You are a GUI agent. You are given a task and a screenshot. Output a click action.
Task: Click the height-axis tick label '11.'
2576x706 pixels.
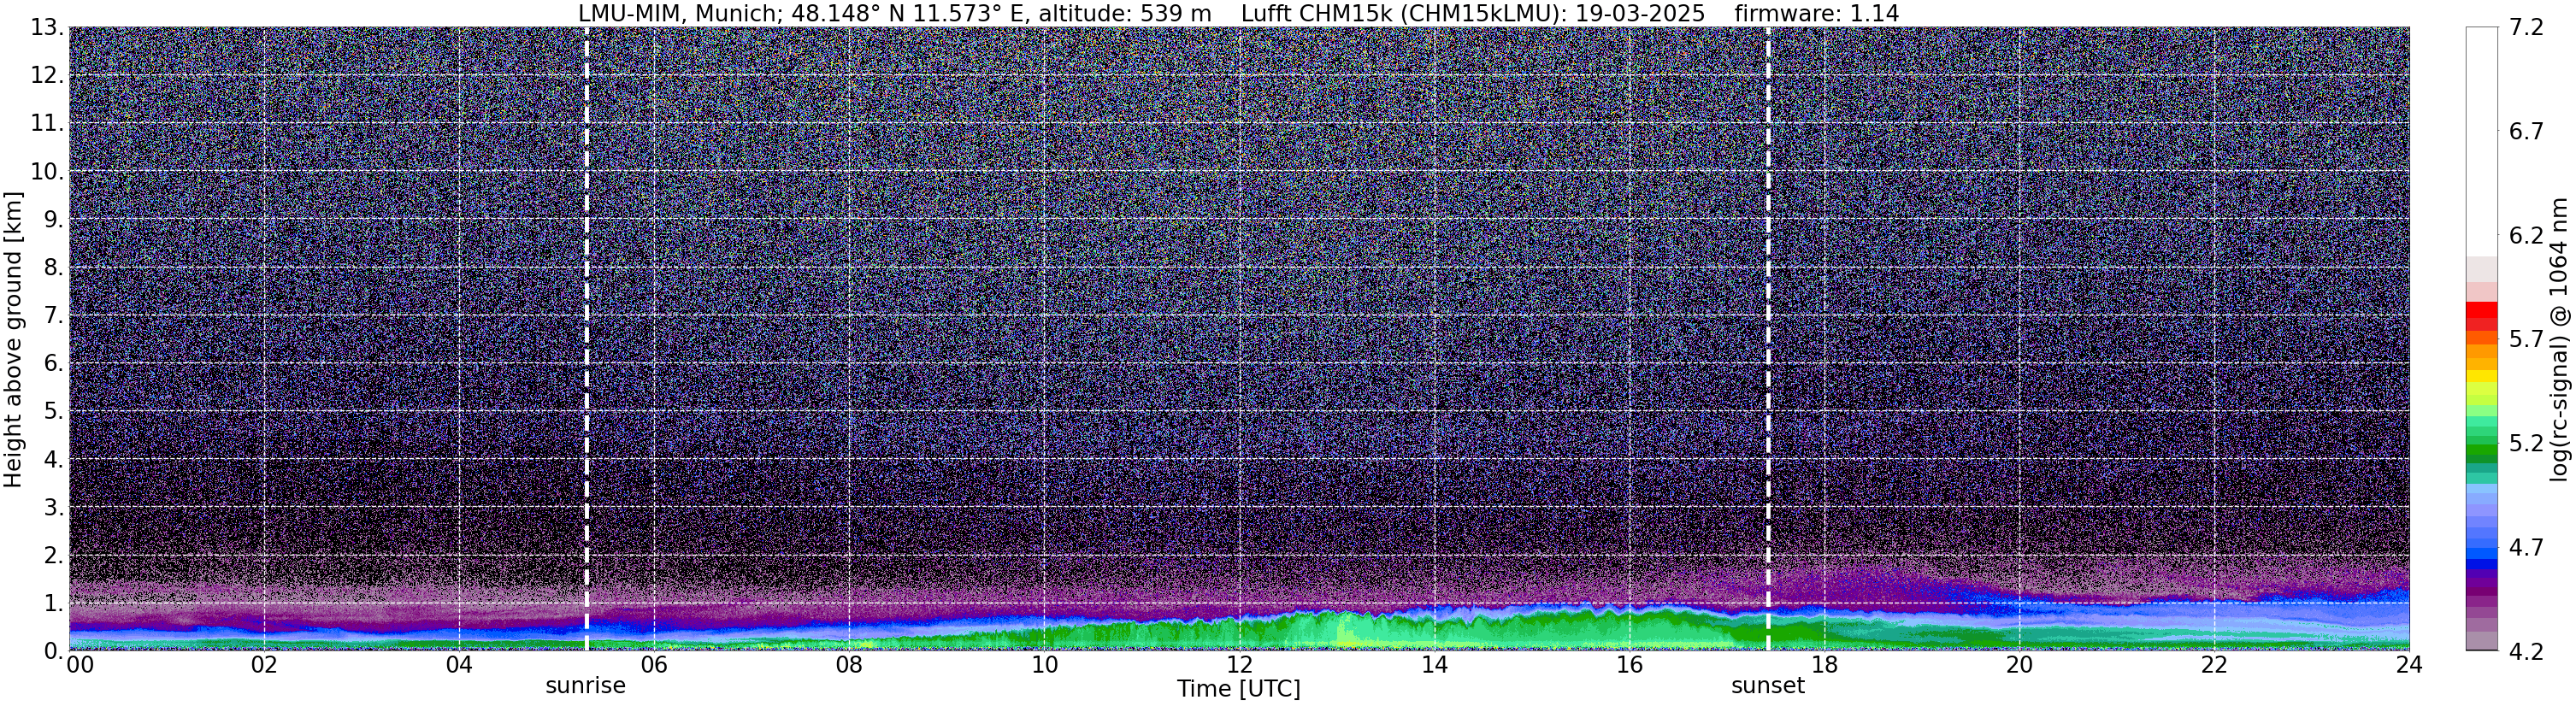click(47, 123)
